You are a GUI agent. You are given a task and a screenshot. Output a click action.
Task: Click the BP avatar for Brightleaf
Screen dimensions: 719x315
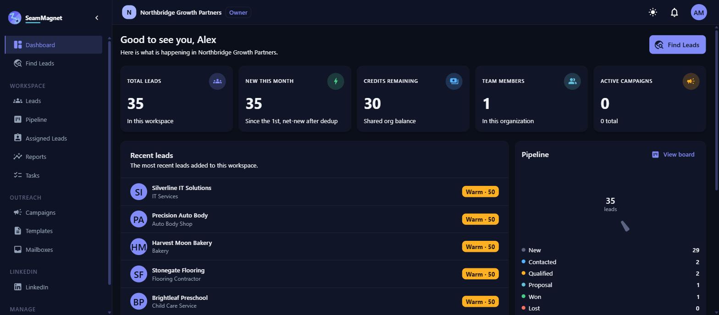[138, 302]
